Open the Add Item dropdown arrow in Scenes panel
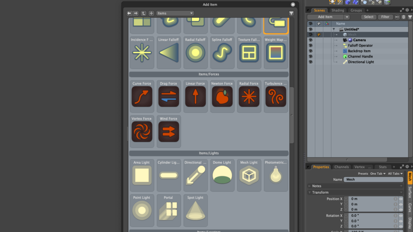Viewport: 413px width, 232px height. (347, 17)
